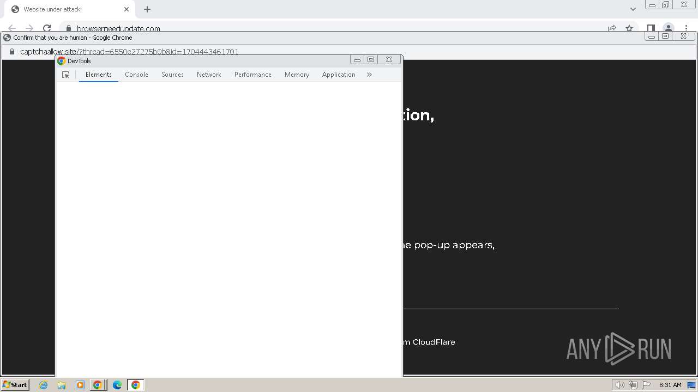The image size is (698, 392).
Task: Go back in the main Chrome window
Action: (x=12, y=28)
